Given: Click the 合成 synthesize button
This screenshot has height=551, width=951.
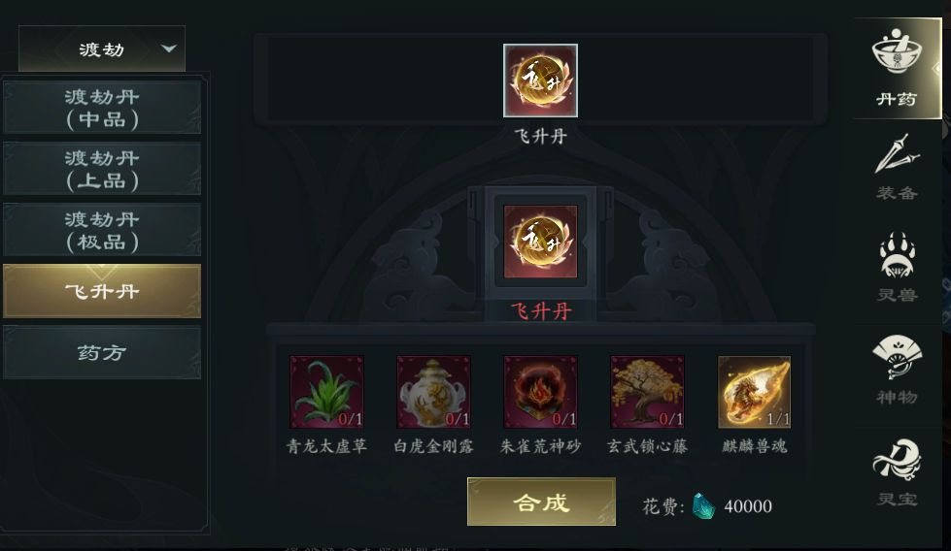Looking at the screenshot, I should coord(541,502).
